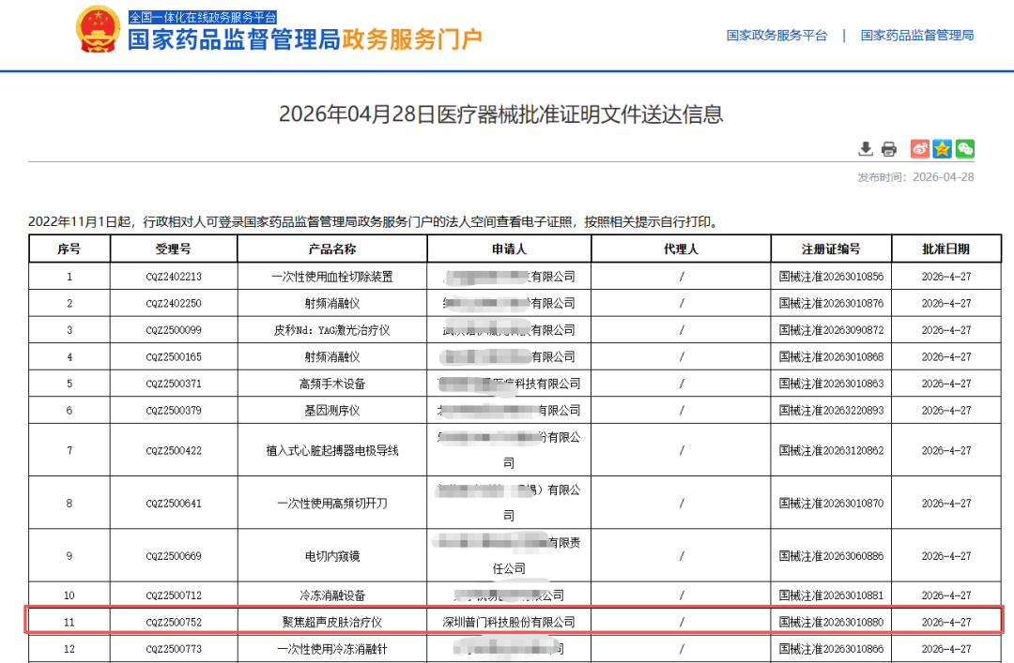Select cell 深圳普门科技股份有限公司

(x=509, y=623)
